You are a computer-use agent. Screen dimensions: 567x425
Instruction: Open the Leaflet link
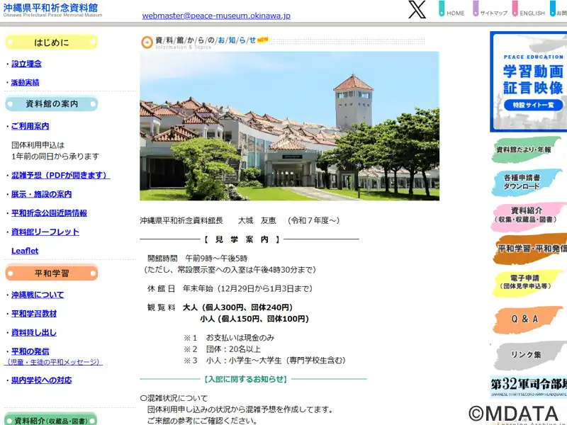[x=25, y=251]
